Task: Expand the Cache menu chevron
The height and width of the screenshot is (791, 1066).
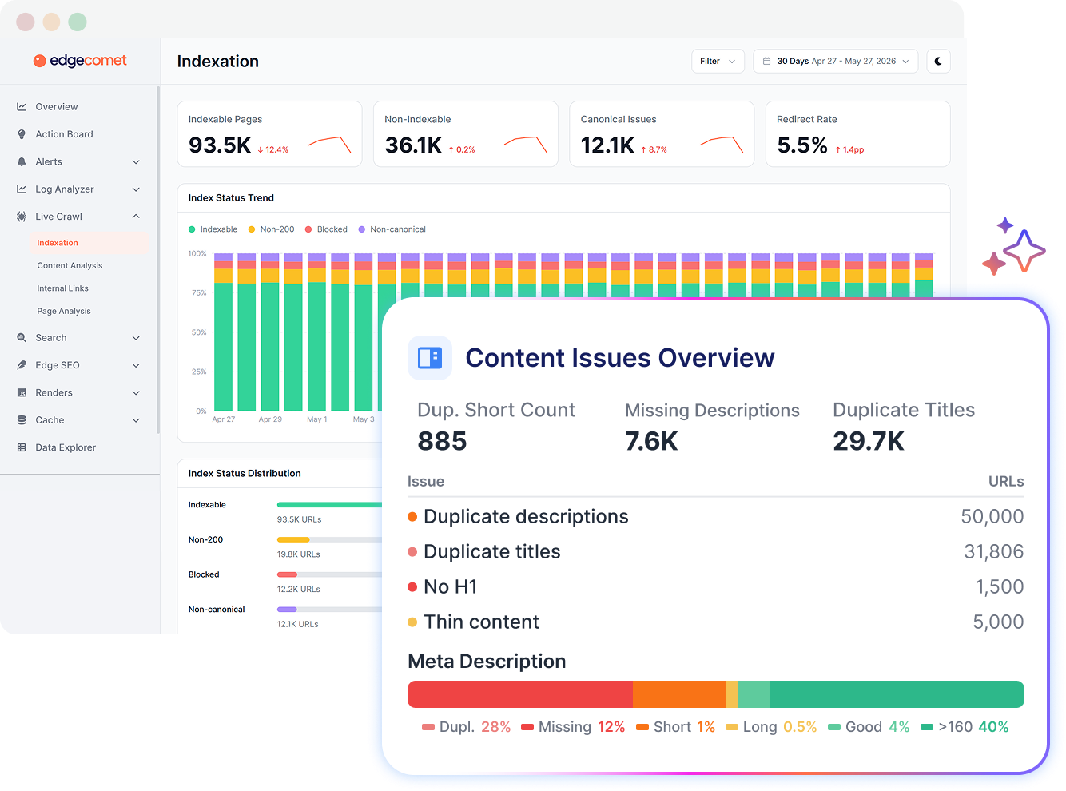Action: [x=136, y=420]
